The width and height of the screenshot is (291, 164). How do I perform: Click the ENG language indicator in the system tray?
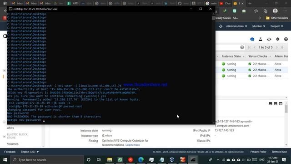pos(262,160)
